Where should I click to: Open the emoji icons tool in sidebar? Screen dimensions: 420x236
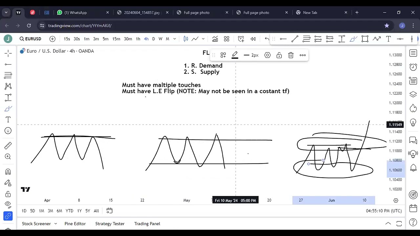[x=8, y=131]
